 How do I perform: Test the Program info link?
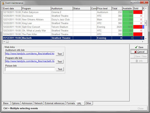click(60, 61)
